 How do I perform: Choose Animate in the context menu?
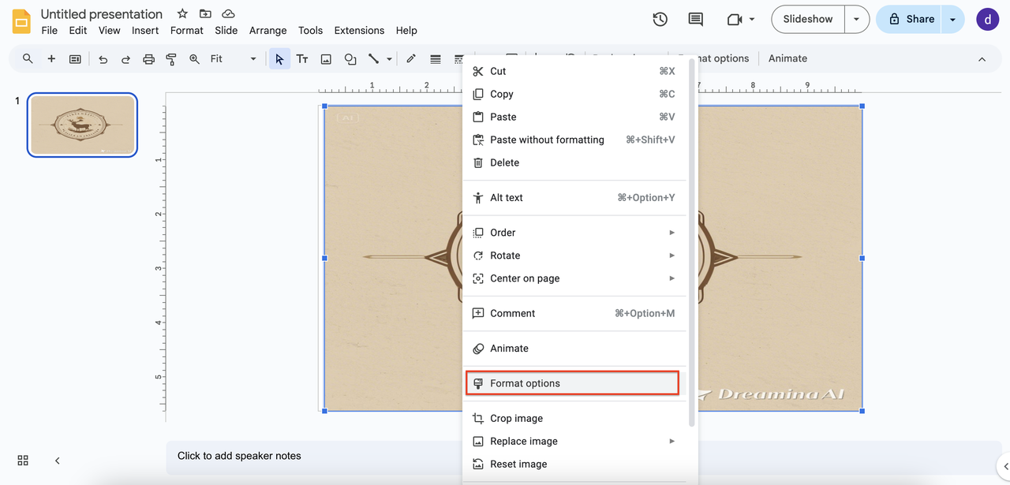click(x=573, y=349)
